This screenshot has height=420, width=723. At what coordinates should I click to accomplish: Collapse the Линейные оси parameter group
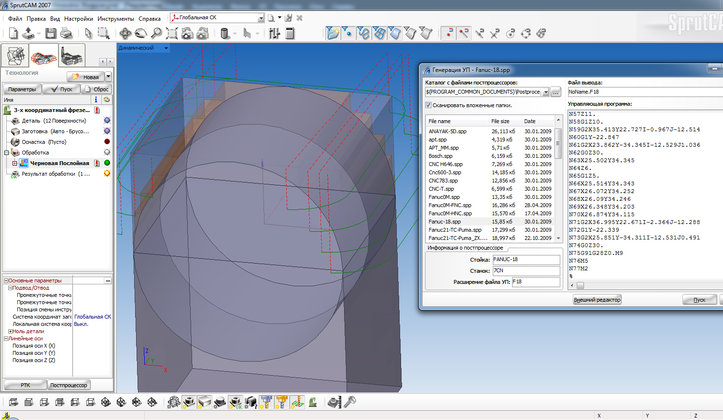tap(6, 338)
